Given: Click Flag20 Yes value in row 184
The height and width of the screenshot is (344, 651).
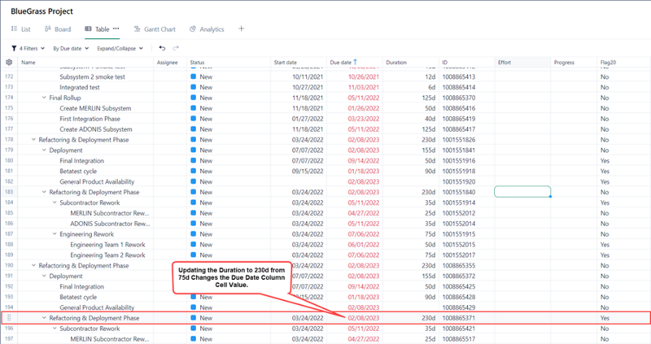Looking at the screenshot, I should (605, 202).
